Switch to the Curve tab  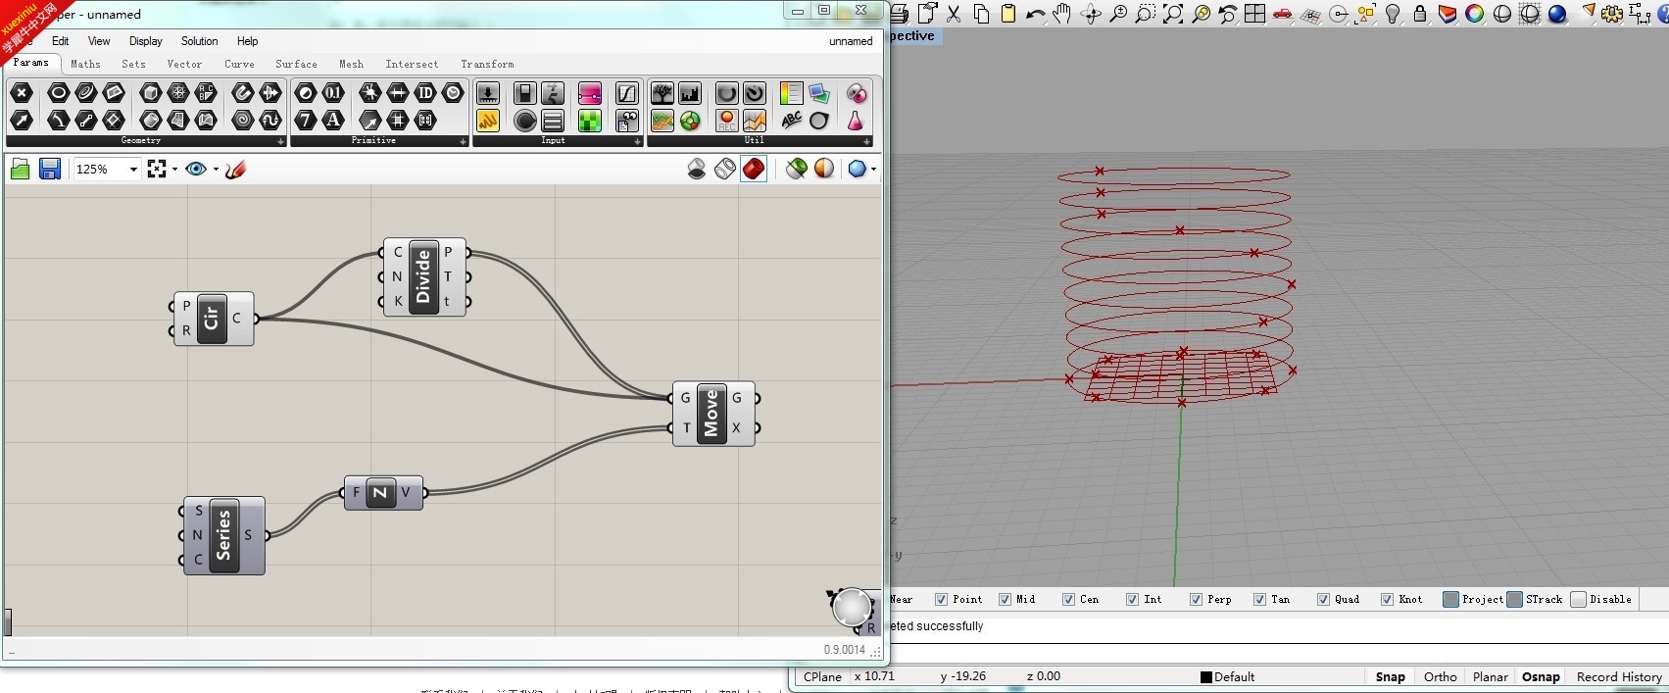(x=240, y=64)
